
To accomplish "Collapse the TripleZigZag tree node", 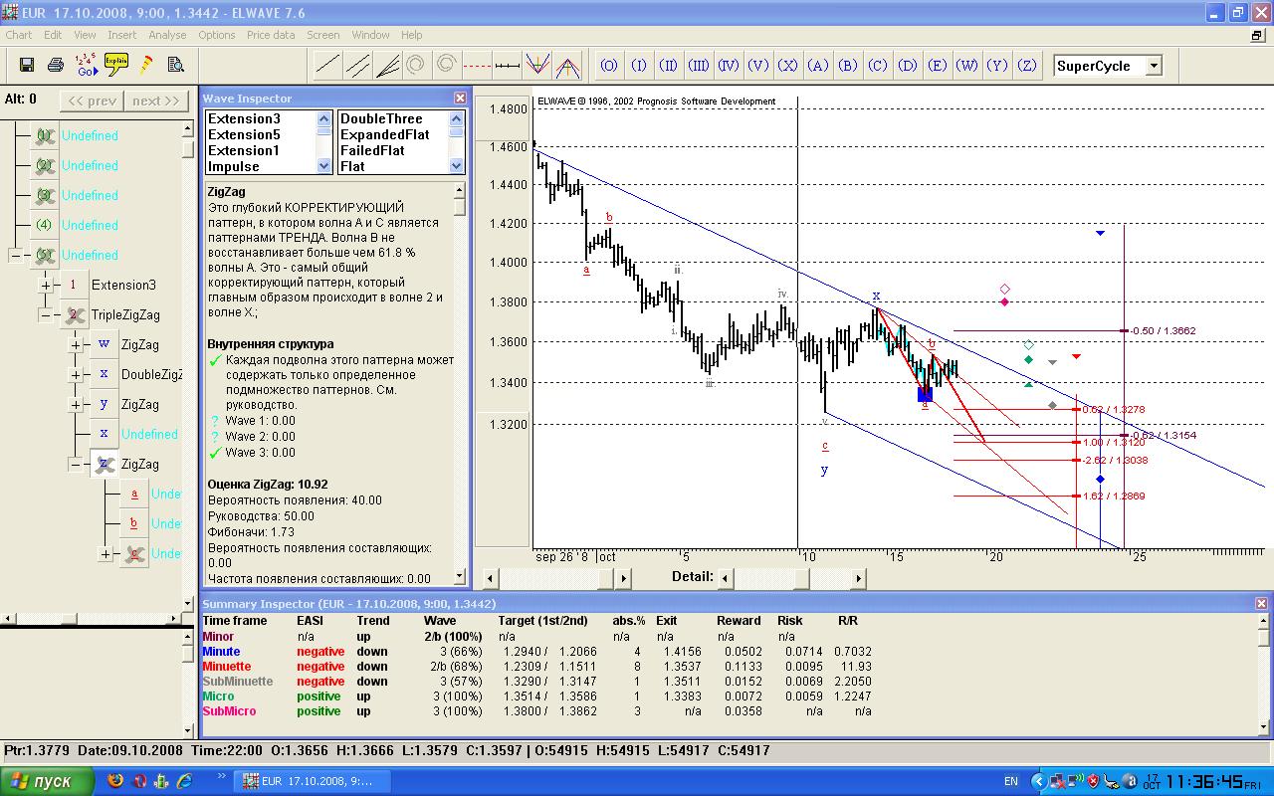I will pyautogui.click(x=46, y=314).
